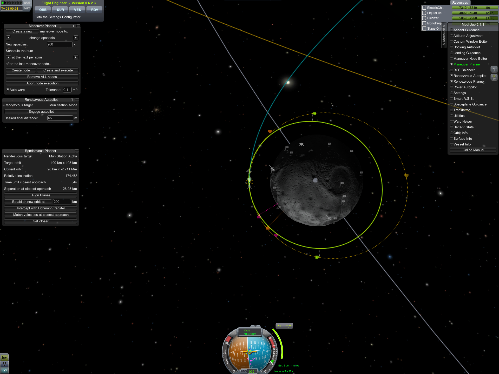Screen dimensions: 499x374
Task: Click the orange maneuver node marker on orbit
Action: click(268, 228)
